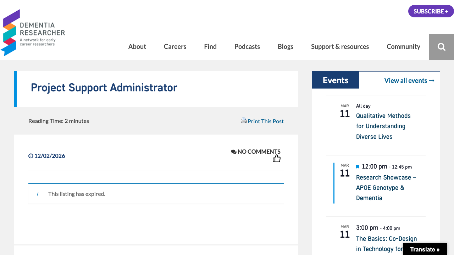
Task: Open The Basics: Co-Design in Technology event
Action: click(x=386, y=239)
